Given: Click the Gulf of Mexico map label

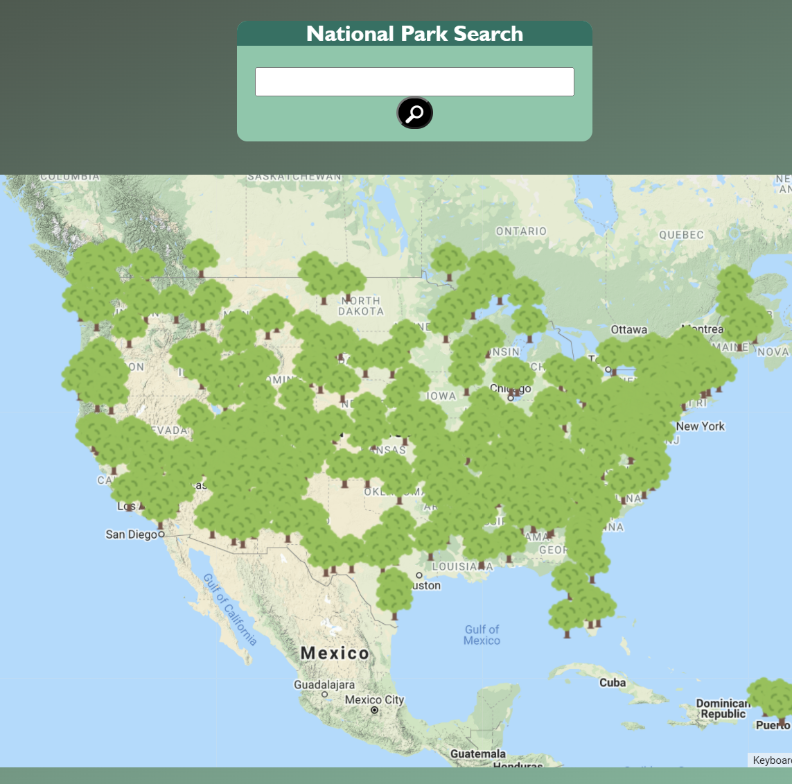Looking at the screenshot, I should 482,635.
